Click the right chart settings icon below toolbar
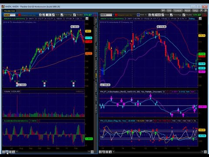This screenshot has height=157, width=209. pos(200,19)
